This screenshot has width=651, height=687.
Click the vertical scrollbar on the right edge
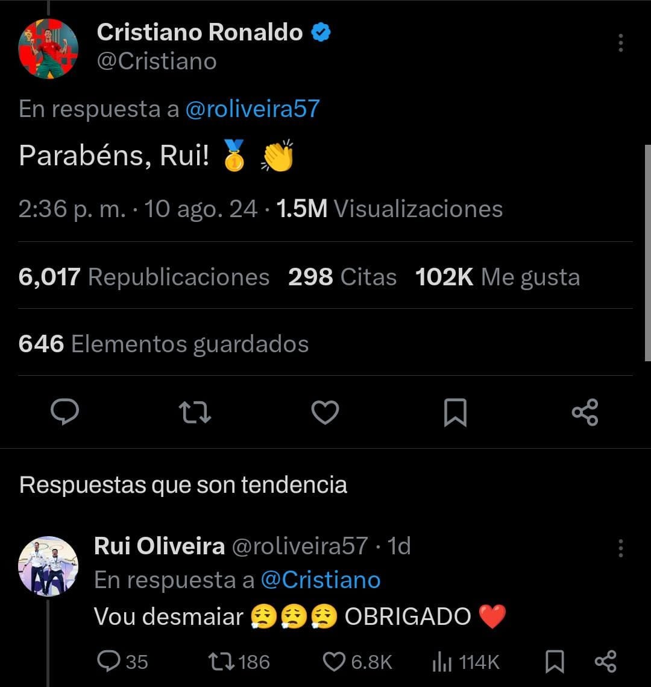pos(647,253)
